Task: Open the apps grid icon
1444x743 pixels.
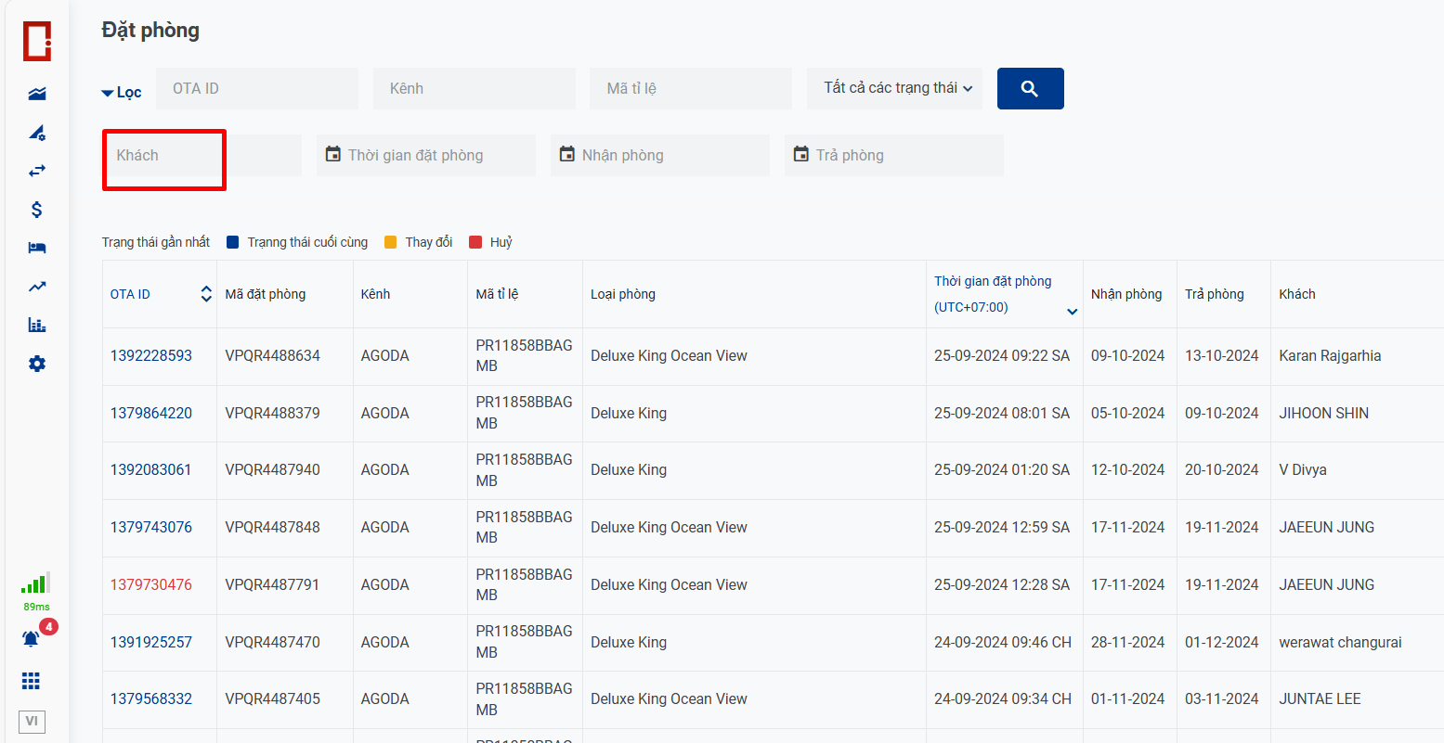Action: click(x=32, y=682)
